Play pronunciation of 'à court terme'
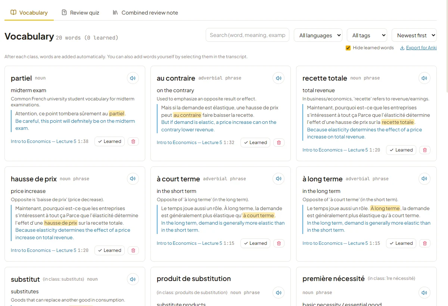 [x=279, y=179]
